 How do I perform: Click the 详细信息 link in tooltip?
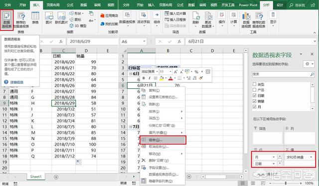[16, 82]
